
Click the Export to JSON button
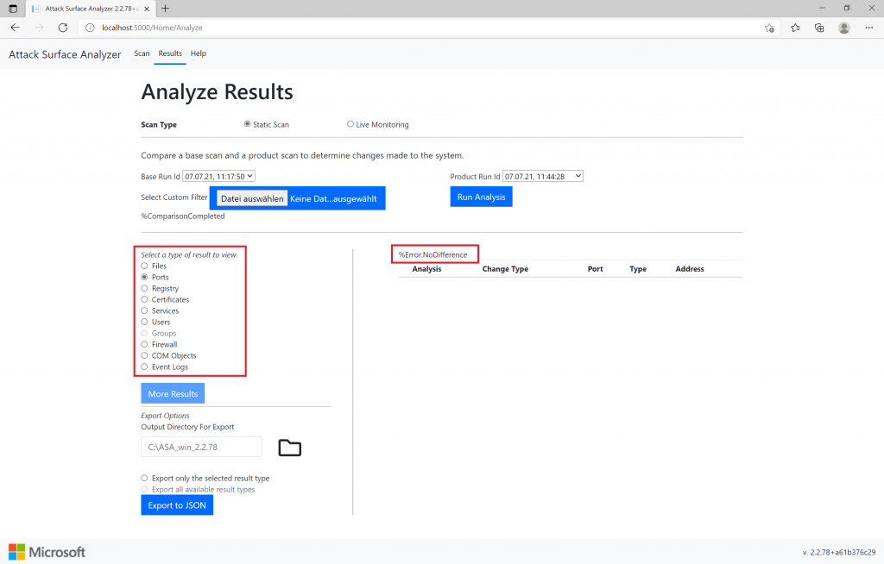tap(177, 505)
